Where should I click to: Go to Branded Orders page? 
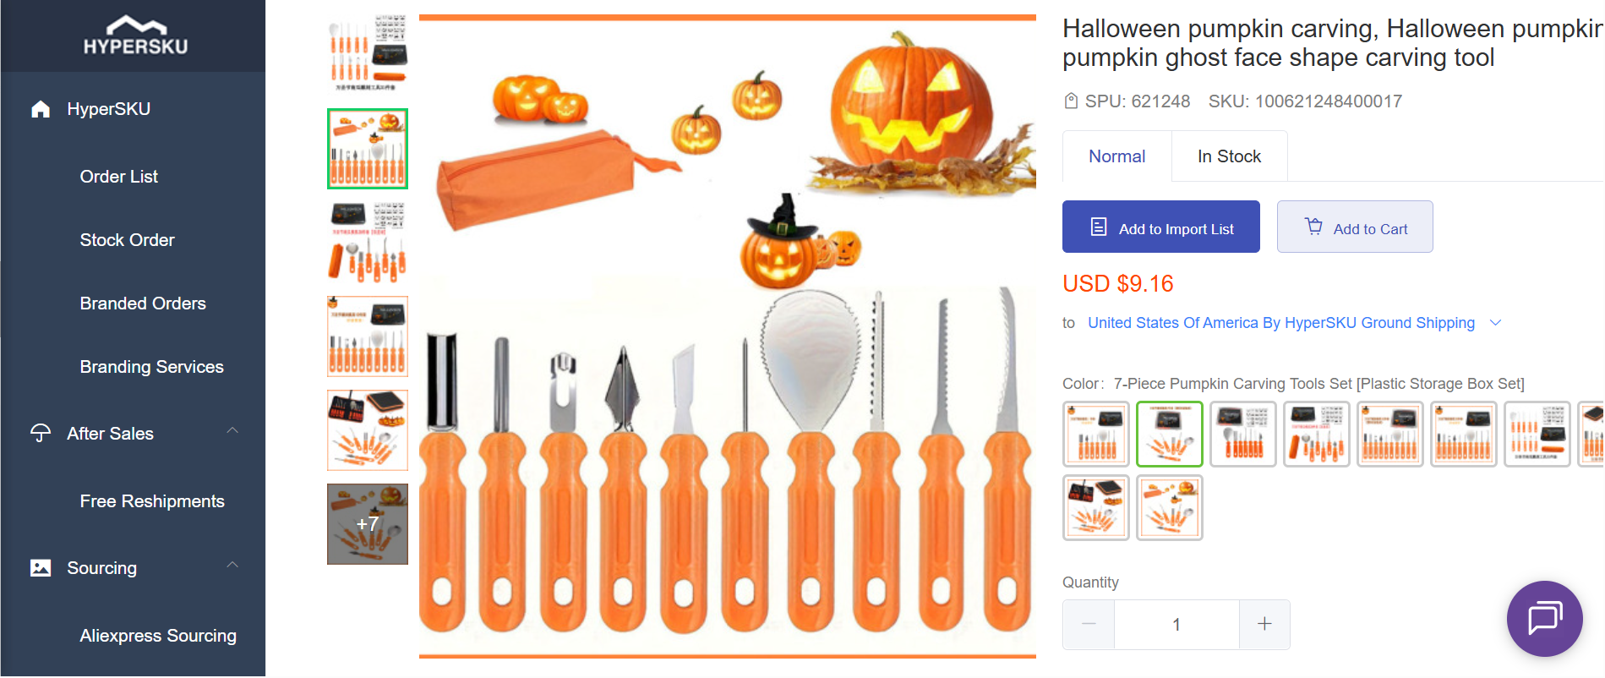coord(143,303)
